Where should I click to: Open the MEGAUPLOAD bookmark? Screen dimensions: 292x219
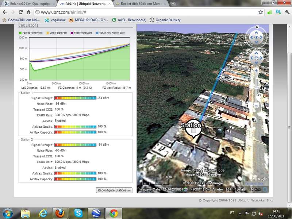(x=88, y=20)
